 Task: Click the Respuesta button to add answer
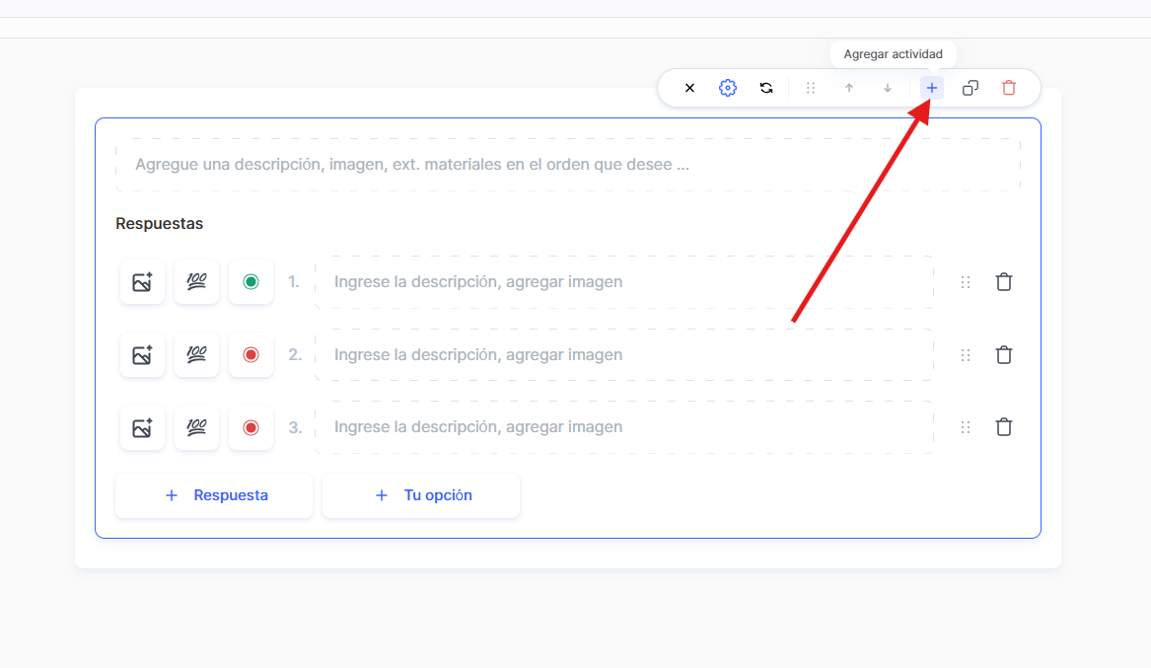(214, 495)
